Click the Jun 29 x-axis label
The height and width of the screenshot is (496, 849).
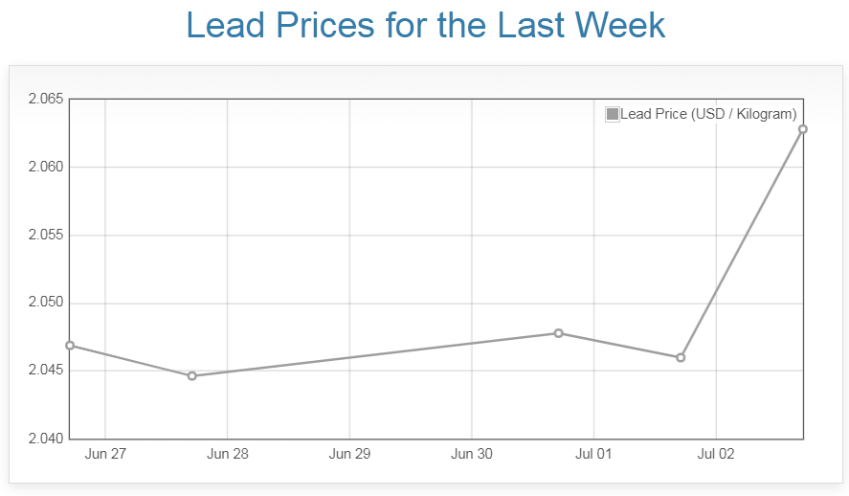tap(349, 454)
